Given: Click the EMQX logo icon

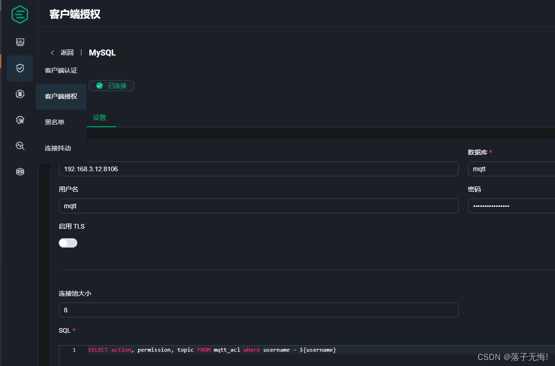Looking at the screenshot, I should tap(20, 14).
